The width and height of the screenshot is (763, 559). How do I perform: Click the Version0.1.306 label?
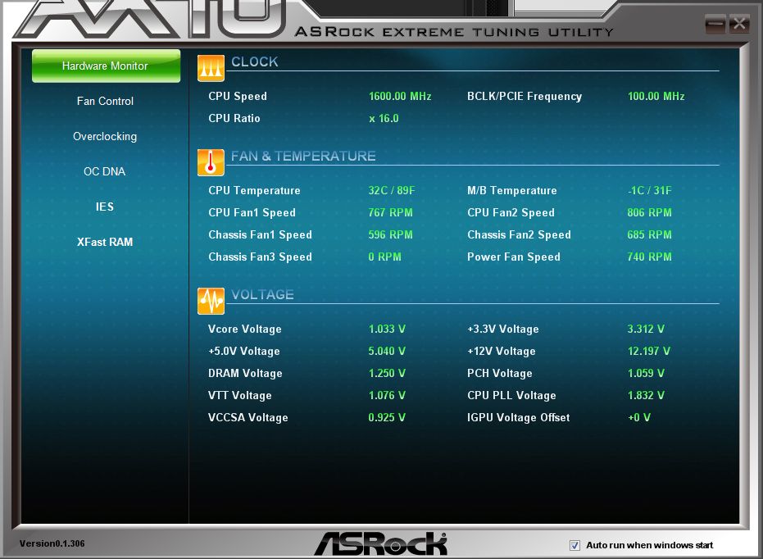pos(52,543)
